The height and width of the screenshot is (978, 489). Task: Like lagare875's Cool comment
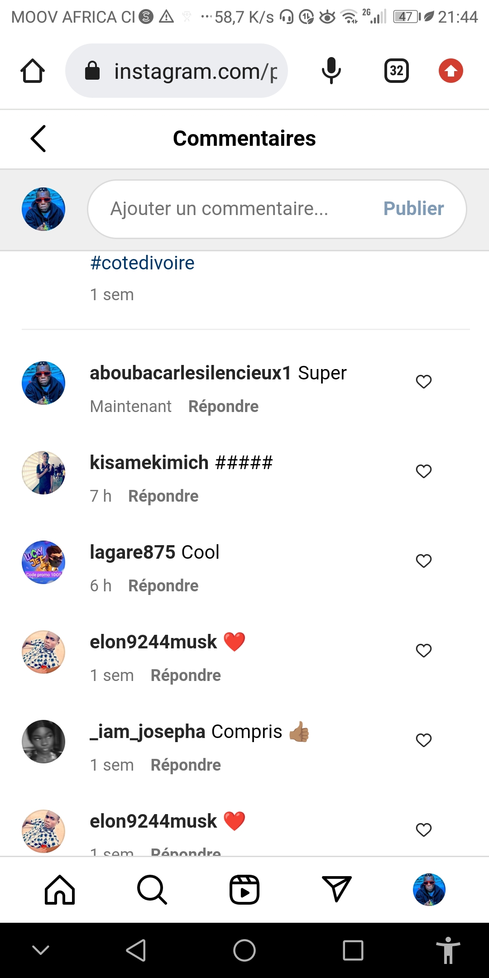(424, 561)
